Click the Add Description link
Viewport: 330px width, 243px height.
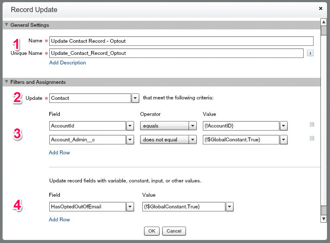[67, 63]
